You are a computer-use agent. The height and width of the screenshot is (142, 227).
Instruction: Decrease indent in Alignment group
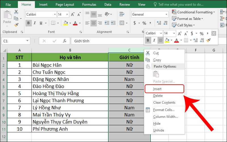pos(107,23)
